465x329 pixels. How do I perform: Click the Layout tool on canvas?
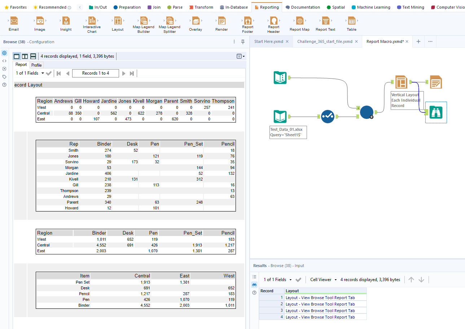(401, 82)
